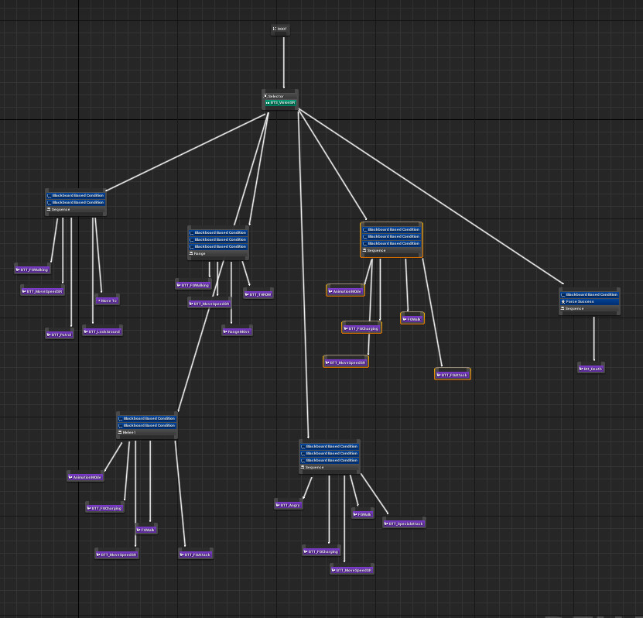Click top Blackboard condition on Range node

tap(218, 232)
